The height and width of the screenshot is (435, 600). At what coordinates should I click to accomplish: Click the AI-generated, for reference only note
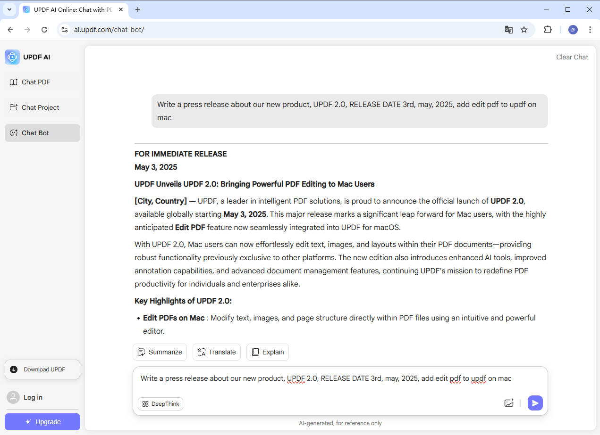click(x=340, y=423)
